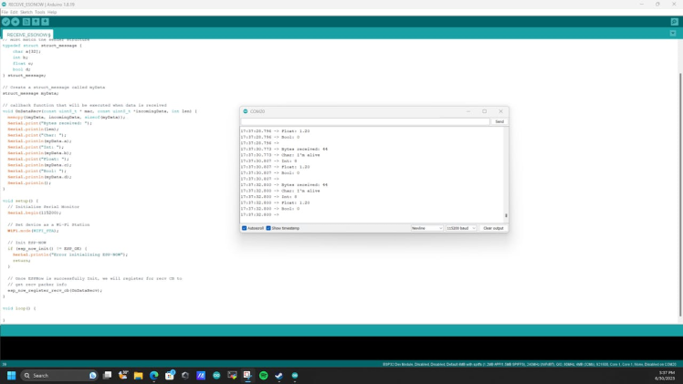This screenshot has height=384, width=683.
Task: Launch Microsoft Edge from the taskbar
Action: [x=153, y=375]
